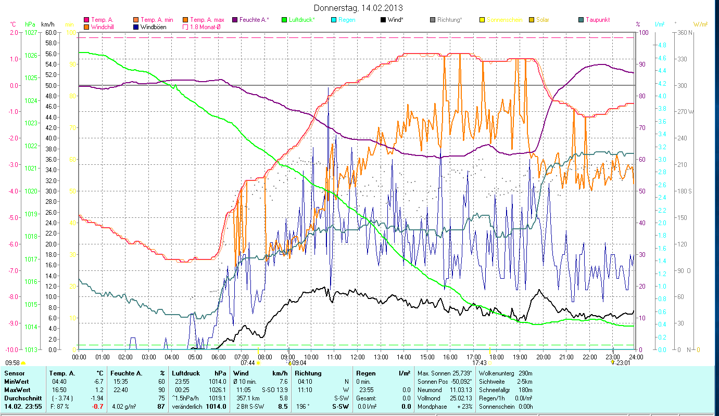Select the orange Windchill legend swatch
The height and width of the screenshot is (416, 719).
[86, 27]
